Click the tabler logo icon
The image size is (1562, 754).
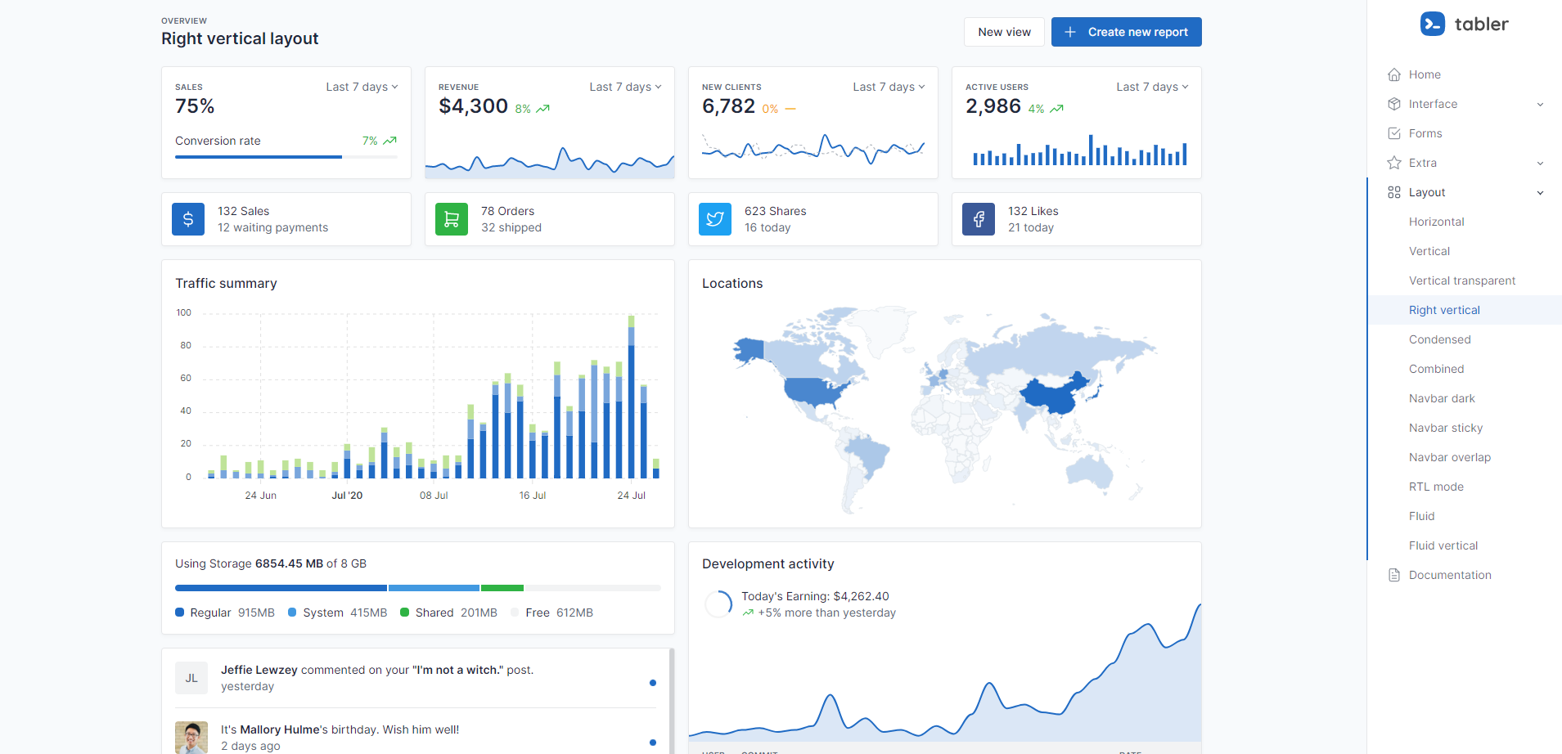(1433, 24)
